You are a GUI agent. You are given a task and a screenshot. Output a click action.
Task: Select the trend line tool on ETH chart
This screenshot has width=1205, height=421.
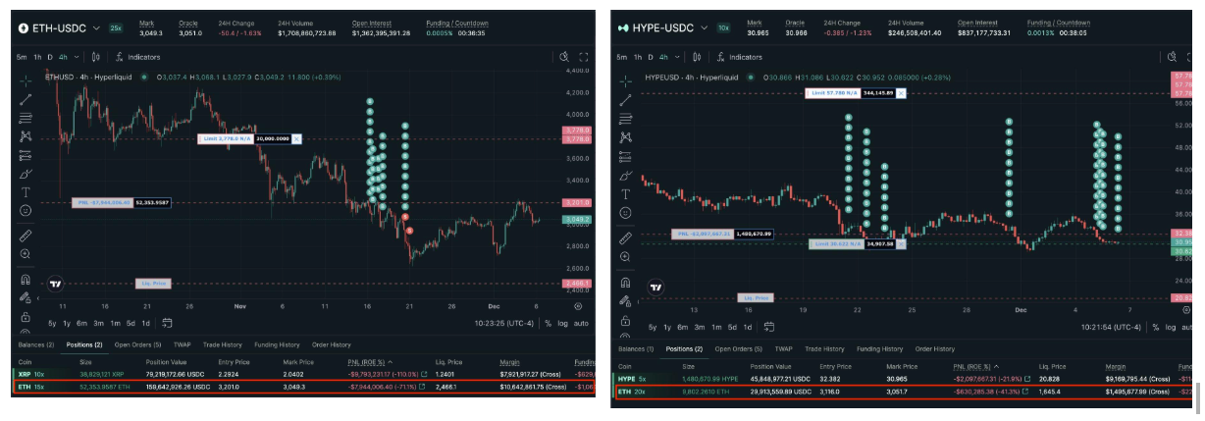pyautogui.click(x=26, y=98)
